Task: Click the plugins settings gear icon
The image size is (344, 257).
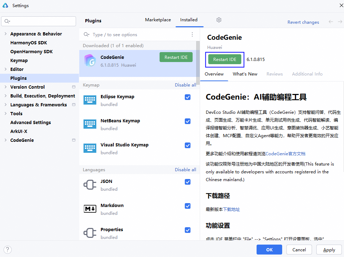Action: [x=219, y=20]
